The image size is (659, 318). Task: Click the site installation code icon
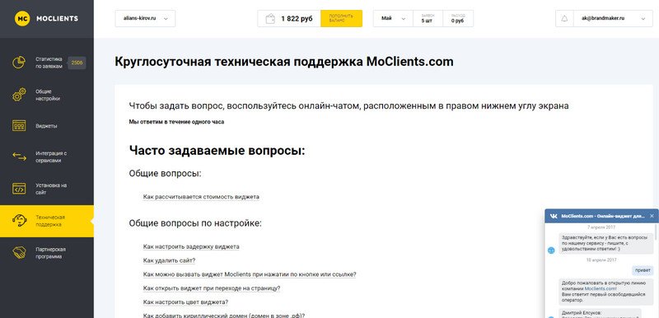(x=19, y=189)
